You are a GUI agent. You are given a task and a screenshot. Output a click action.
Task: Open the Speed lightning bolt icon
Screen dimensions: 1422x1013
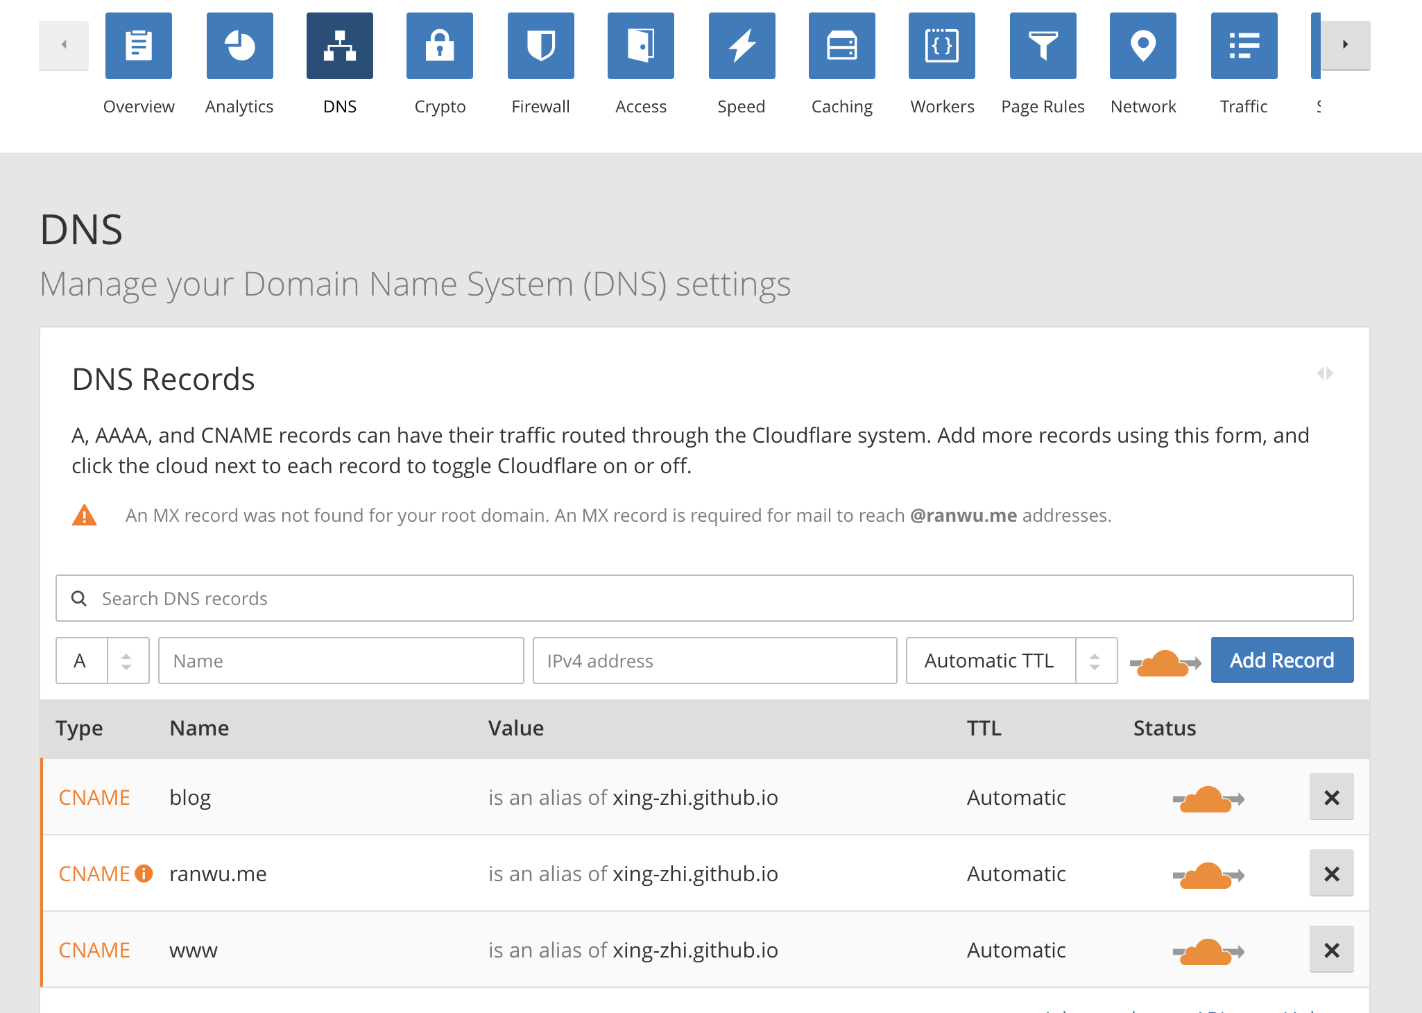[742, 46]
